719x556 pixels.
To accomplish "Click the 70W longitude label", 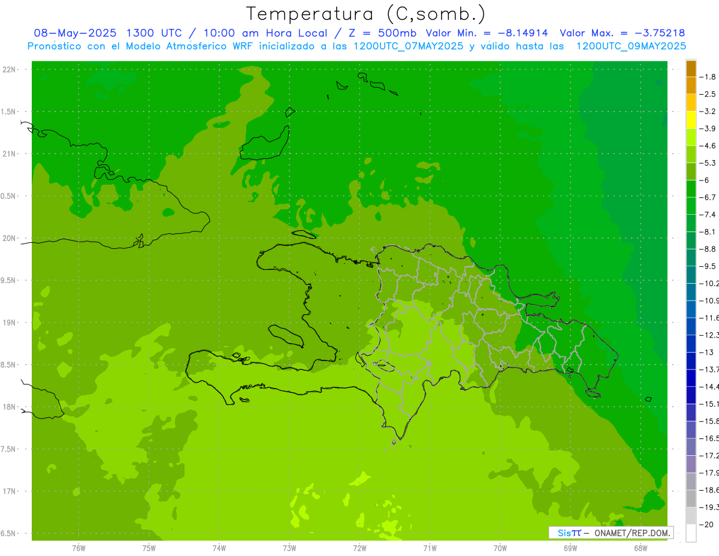I will click(500, 548).
